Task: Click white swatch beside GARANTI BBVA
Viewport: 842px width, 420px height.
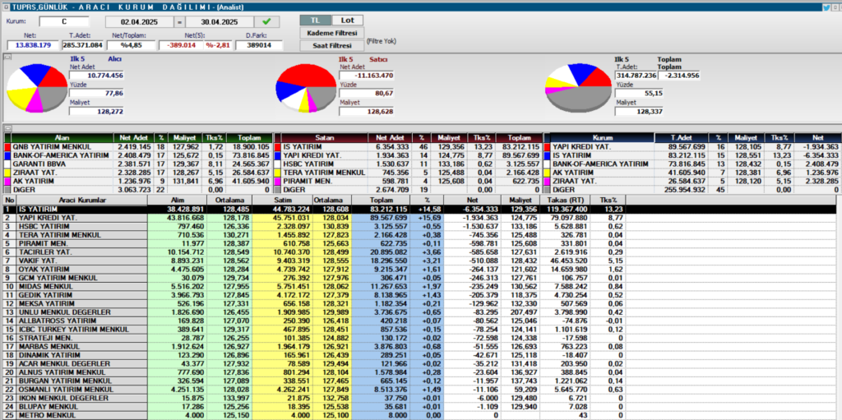Action: click(7, 164)
